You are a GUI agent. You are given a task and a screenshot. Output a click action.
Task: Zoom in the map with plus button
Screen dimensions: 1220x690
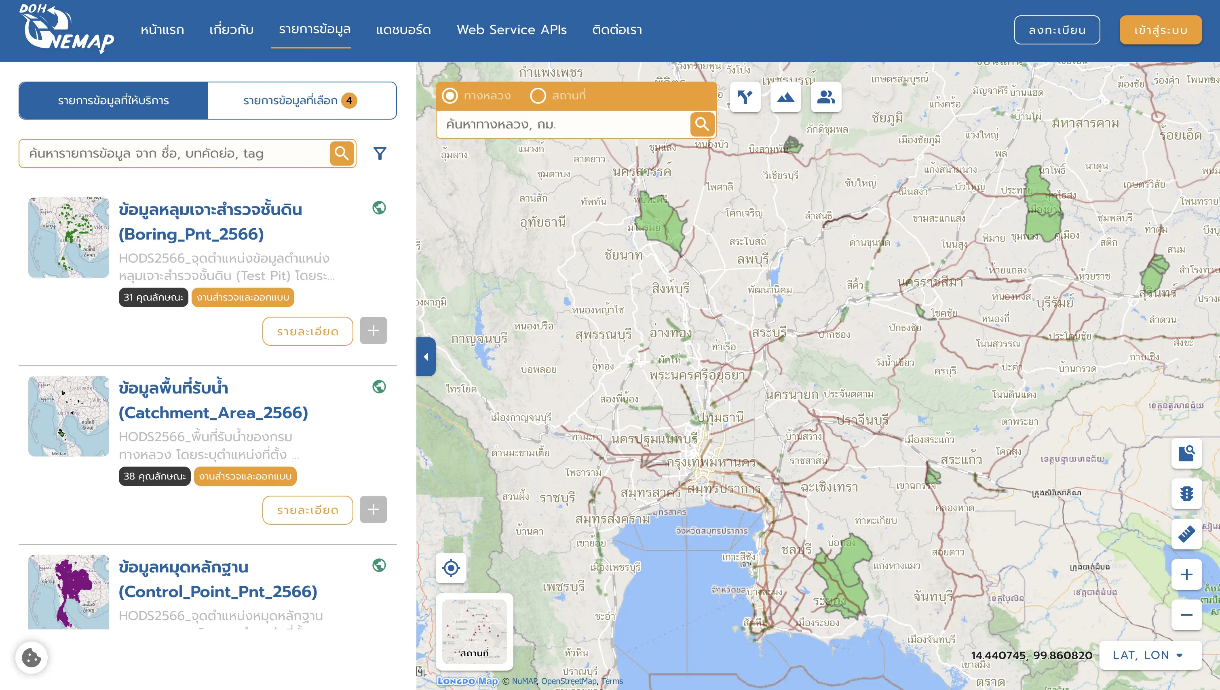click(1186, 574)
